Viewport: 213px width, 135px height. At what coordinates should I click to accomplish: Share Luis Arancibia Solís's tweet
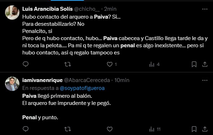point(205,64)
